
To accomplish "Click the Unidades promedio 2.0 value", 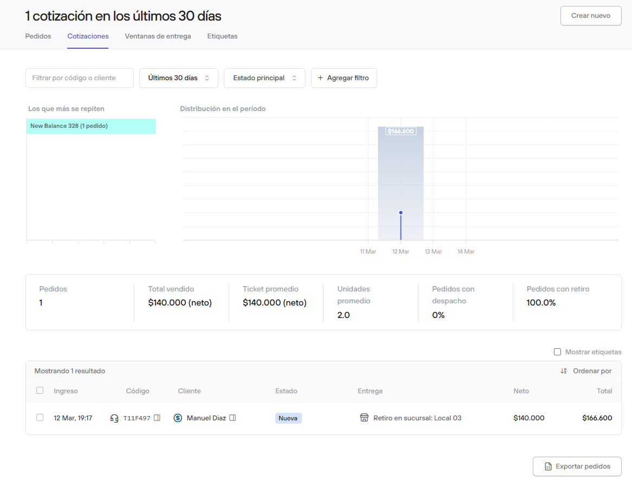I will coord(344,315).
